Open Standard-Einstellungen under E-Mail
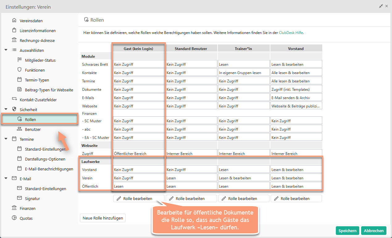 (x=45, y=189)
